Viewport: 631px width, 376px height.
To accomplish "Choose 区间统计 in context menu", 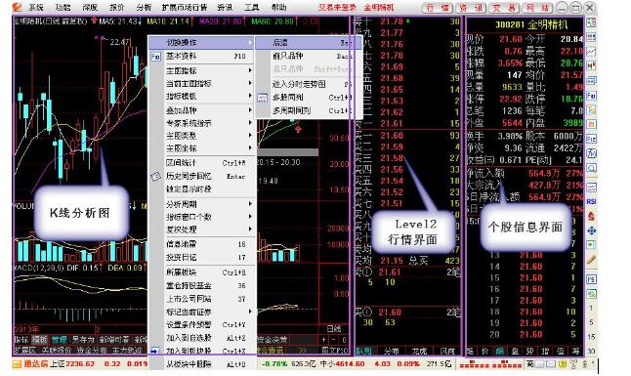I will 201,163.
